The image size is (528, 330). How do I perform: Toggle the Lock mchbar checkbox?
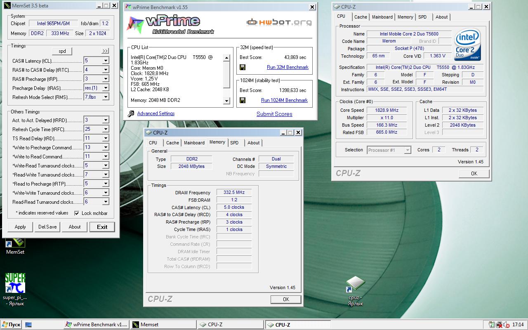(x=77, y=213)
